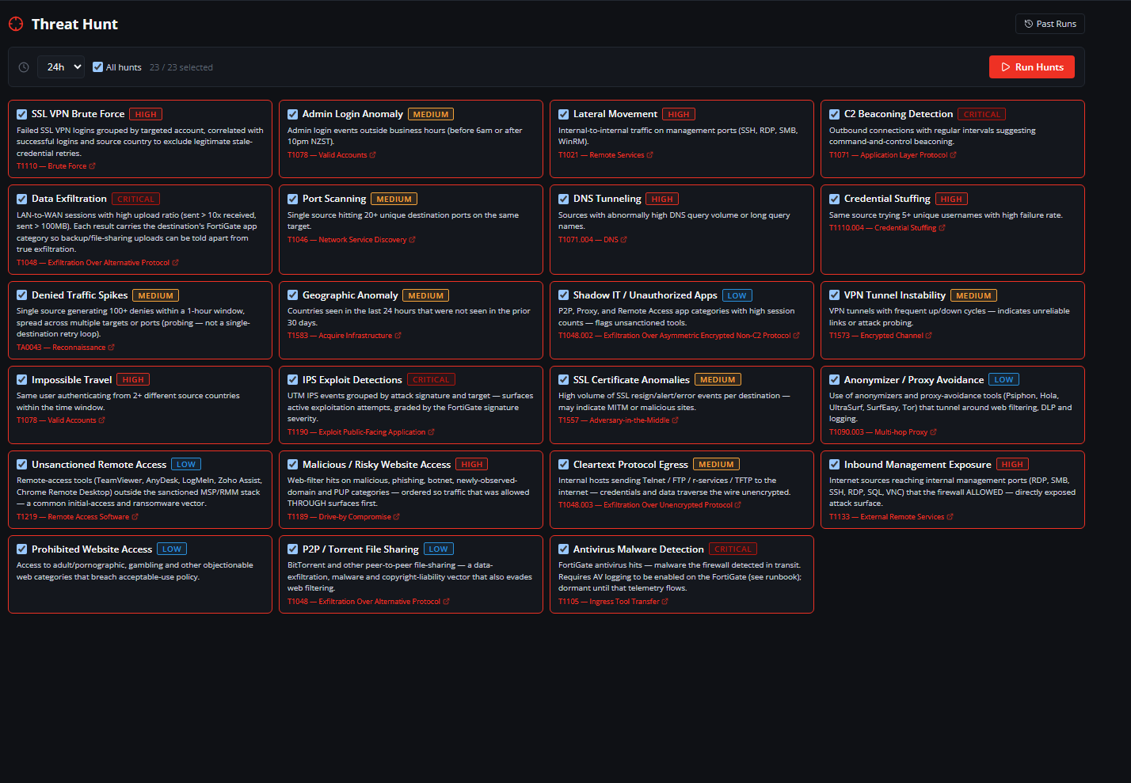Click the Run Hunts button

coord(1032,67)
